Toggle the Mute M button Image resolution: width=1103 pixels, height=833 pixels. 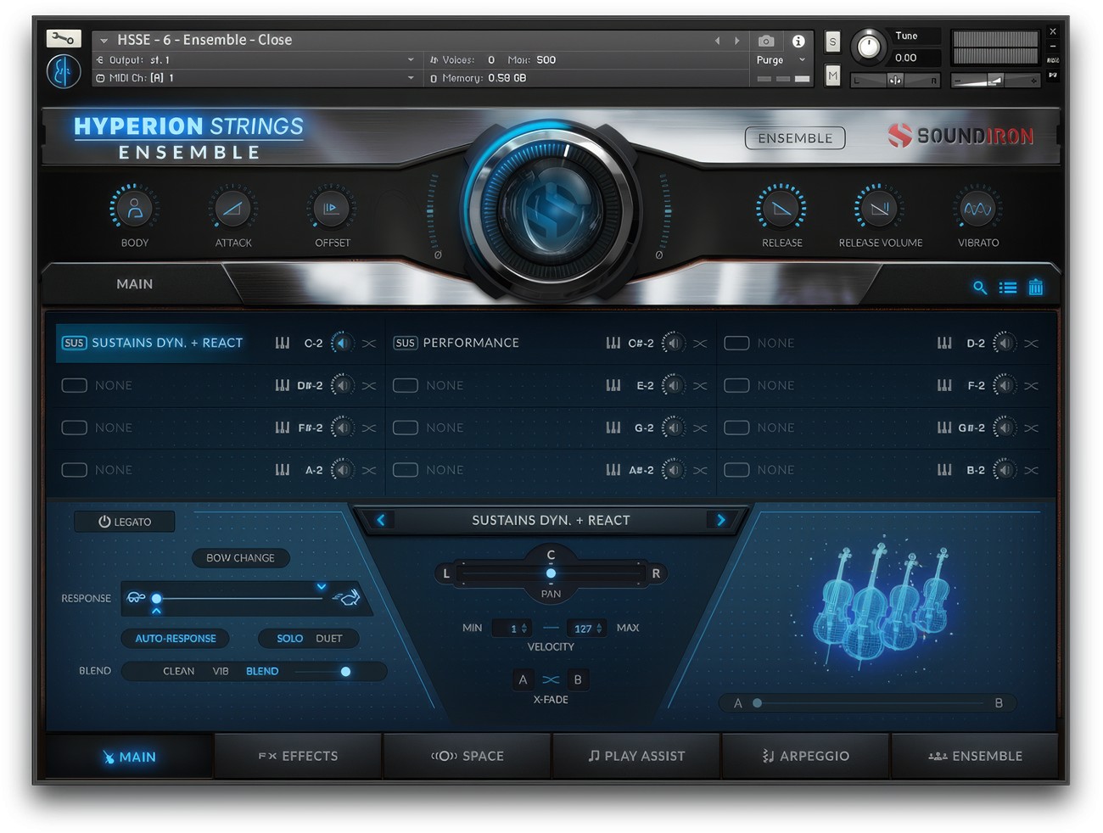[x=832, y=76]
